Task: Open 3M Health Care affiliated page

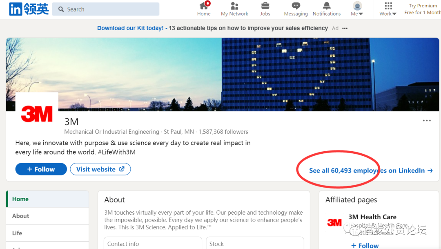Action: click(x=372, y=217)
